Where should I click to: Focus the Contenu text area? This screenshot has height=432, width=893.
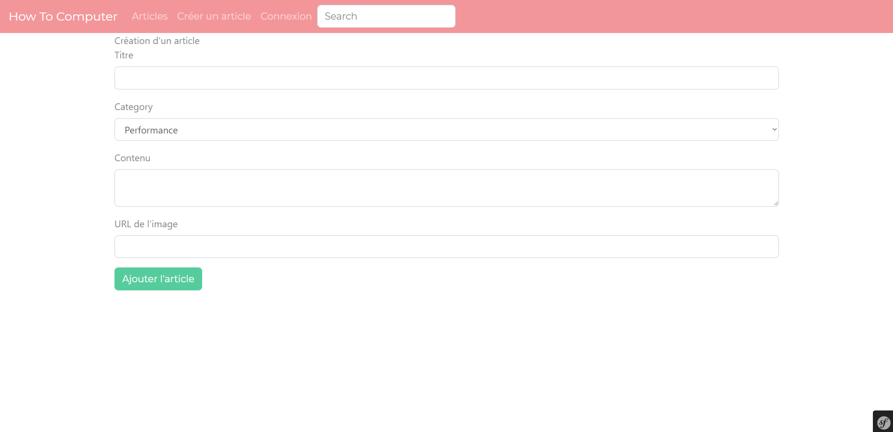point(446,188)
